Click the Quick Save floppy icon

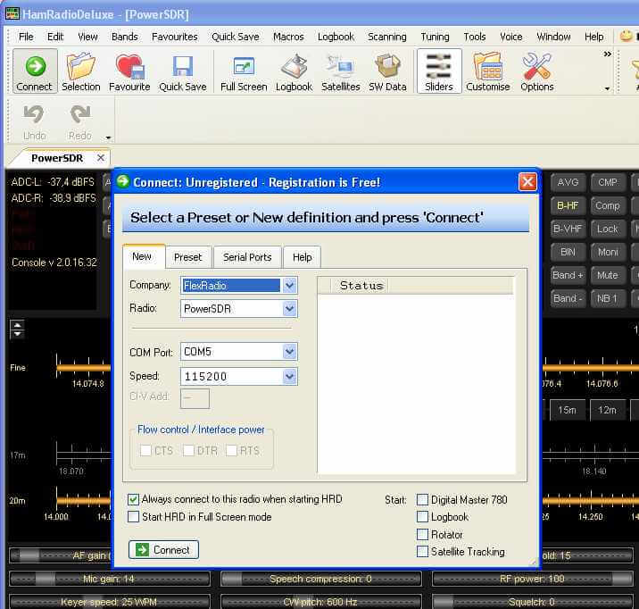coord(183,71)
